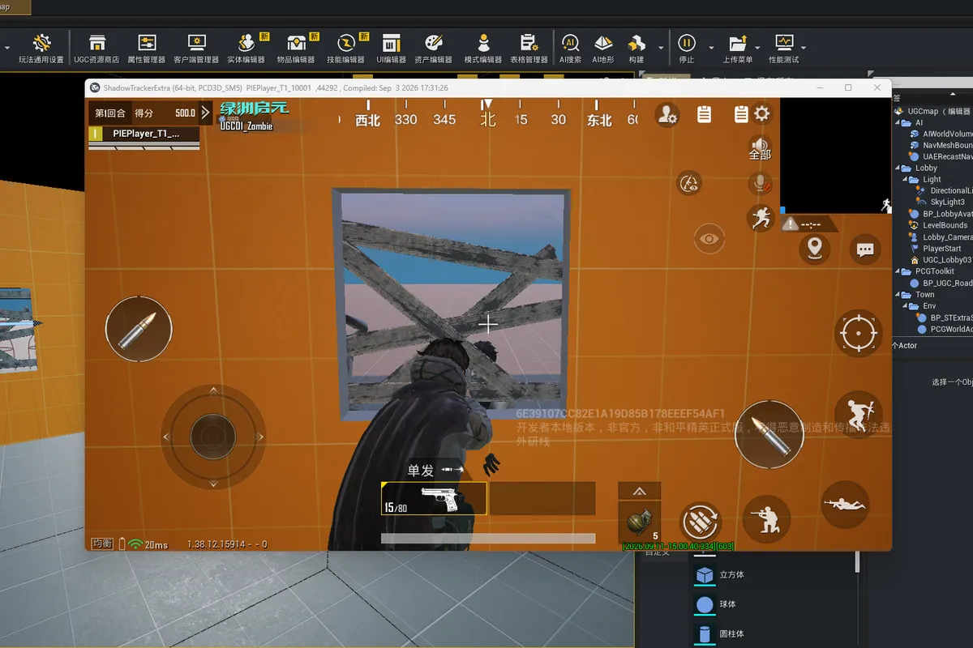973x648 pixels.
Task: Open the dropdown arrow beside 停止
Action: pos(711,48)
